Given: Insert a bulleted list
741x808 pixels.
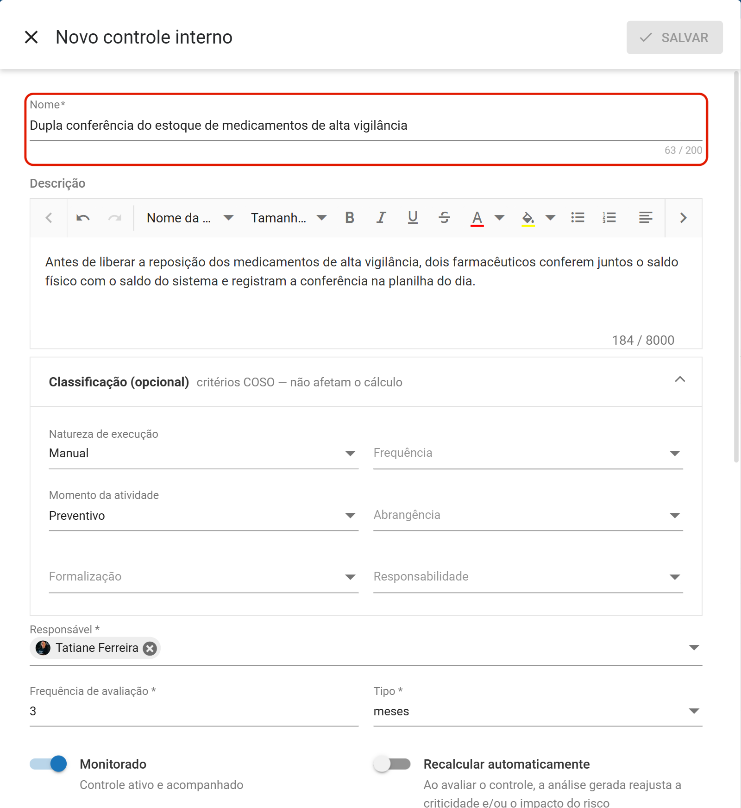Looking at the screenshot, I should pyautogui.click(x=578, y=218).
